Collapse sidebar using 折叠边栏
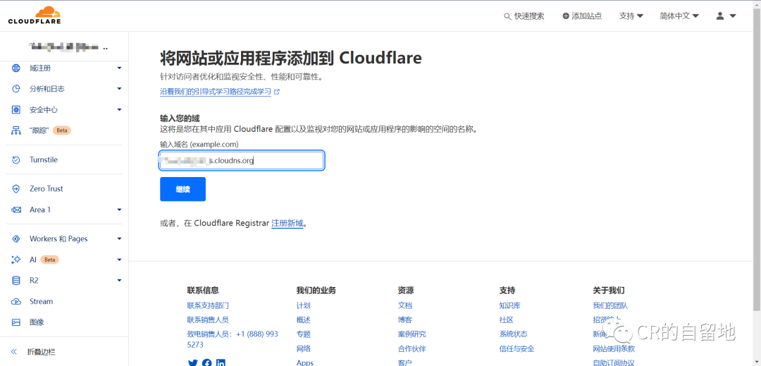Screen dimensions: 761x366 tap(41, 351)
